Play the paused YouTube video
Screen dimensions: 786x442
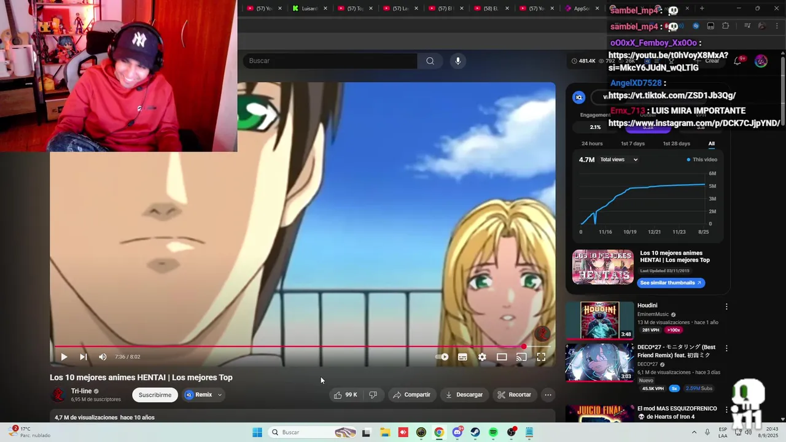(64, 357)
